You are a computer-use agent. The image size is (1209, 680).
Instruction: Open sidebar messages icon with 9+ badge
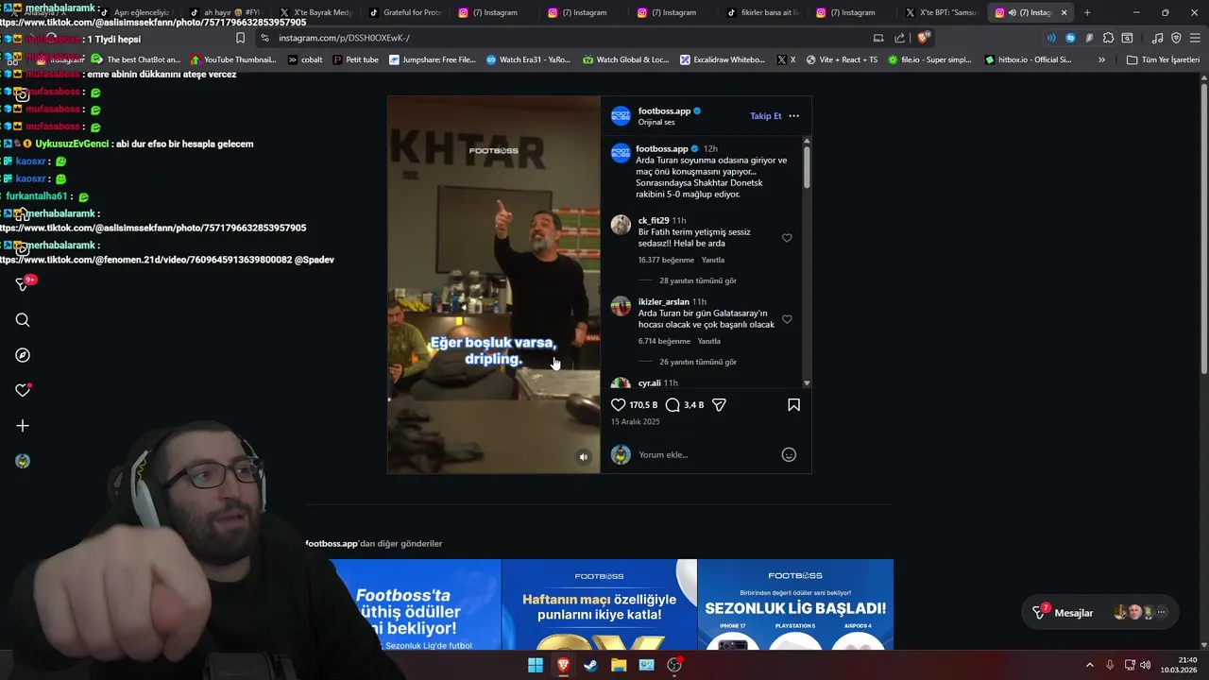click(x=24, y=283)
